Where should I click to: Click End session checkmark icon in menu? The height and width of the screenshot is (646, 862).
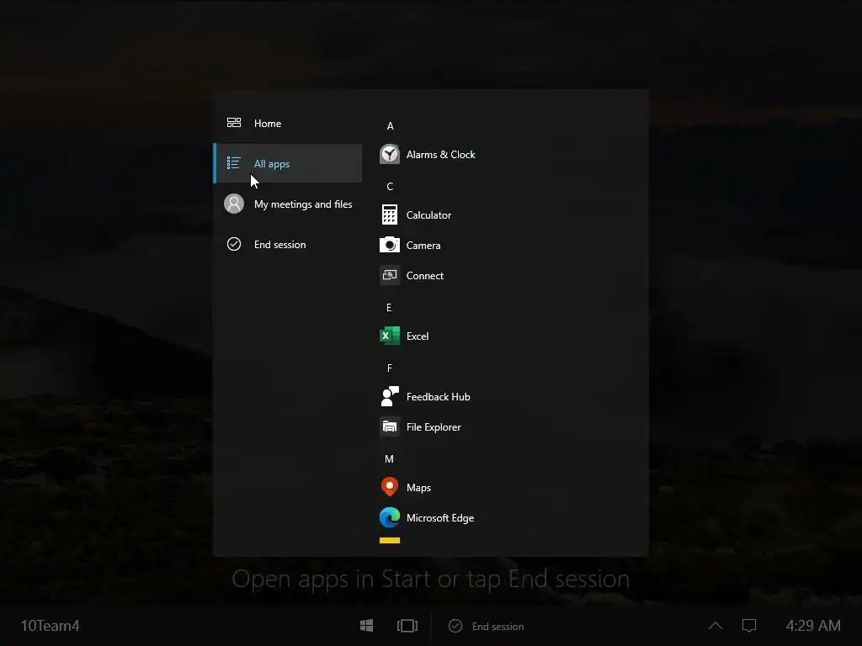tap(234, 244)
